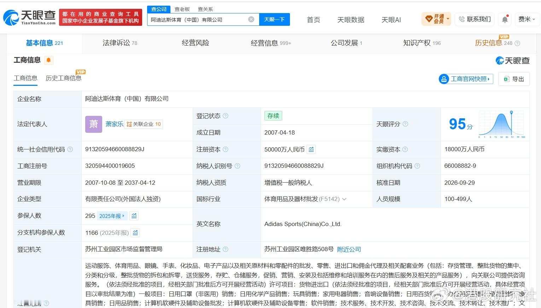
Task: Open notifications bell icon
Action: point(505,19)
